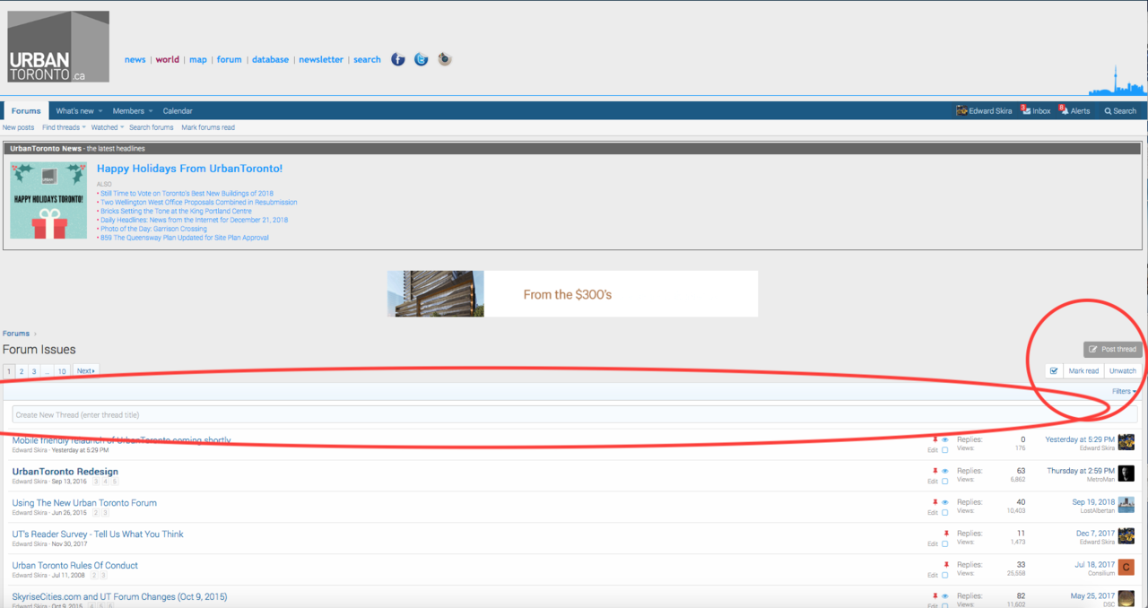
Task: Open the Alerts bell icon
Action: click(1064, 111)
